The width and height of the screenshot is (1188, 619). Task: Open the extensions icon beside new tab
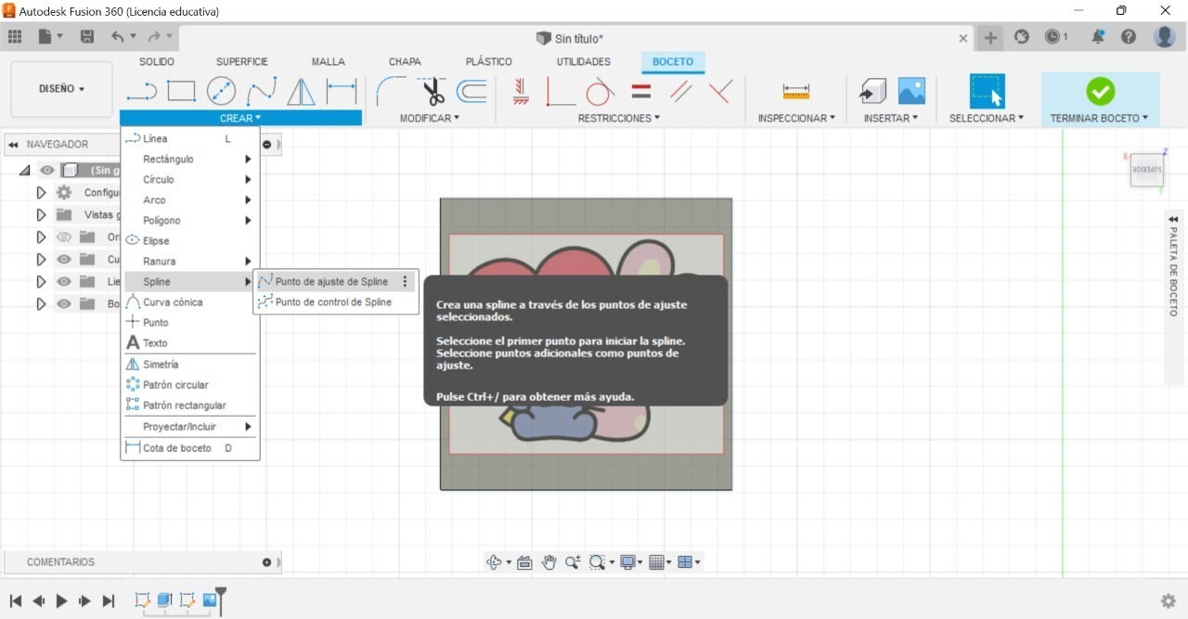pos(1022,37)
